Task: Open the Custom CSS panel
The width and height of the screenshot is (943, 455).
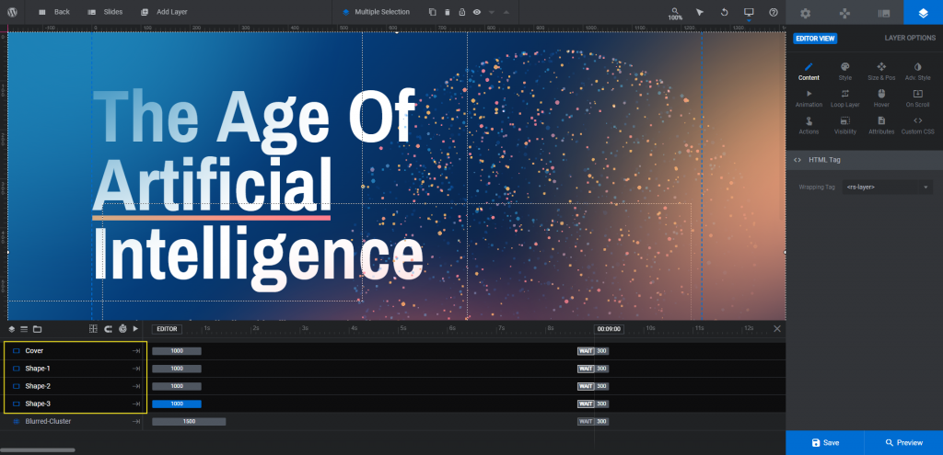Action: (917, 125)
